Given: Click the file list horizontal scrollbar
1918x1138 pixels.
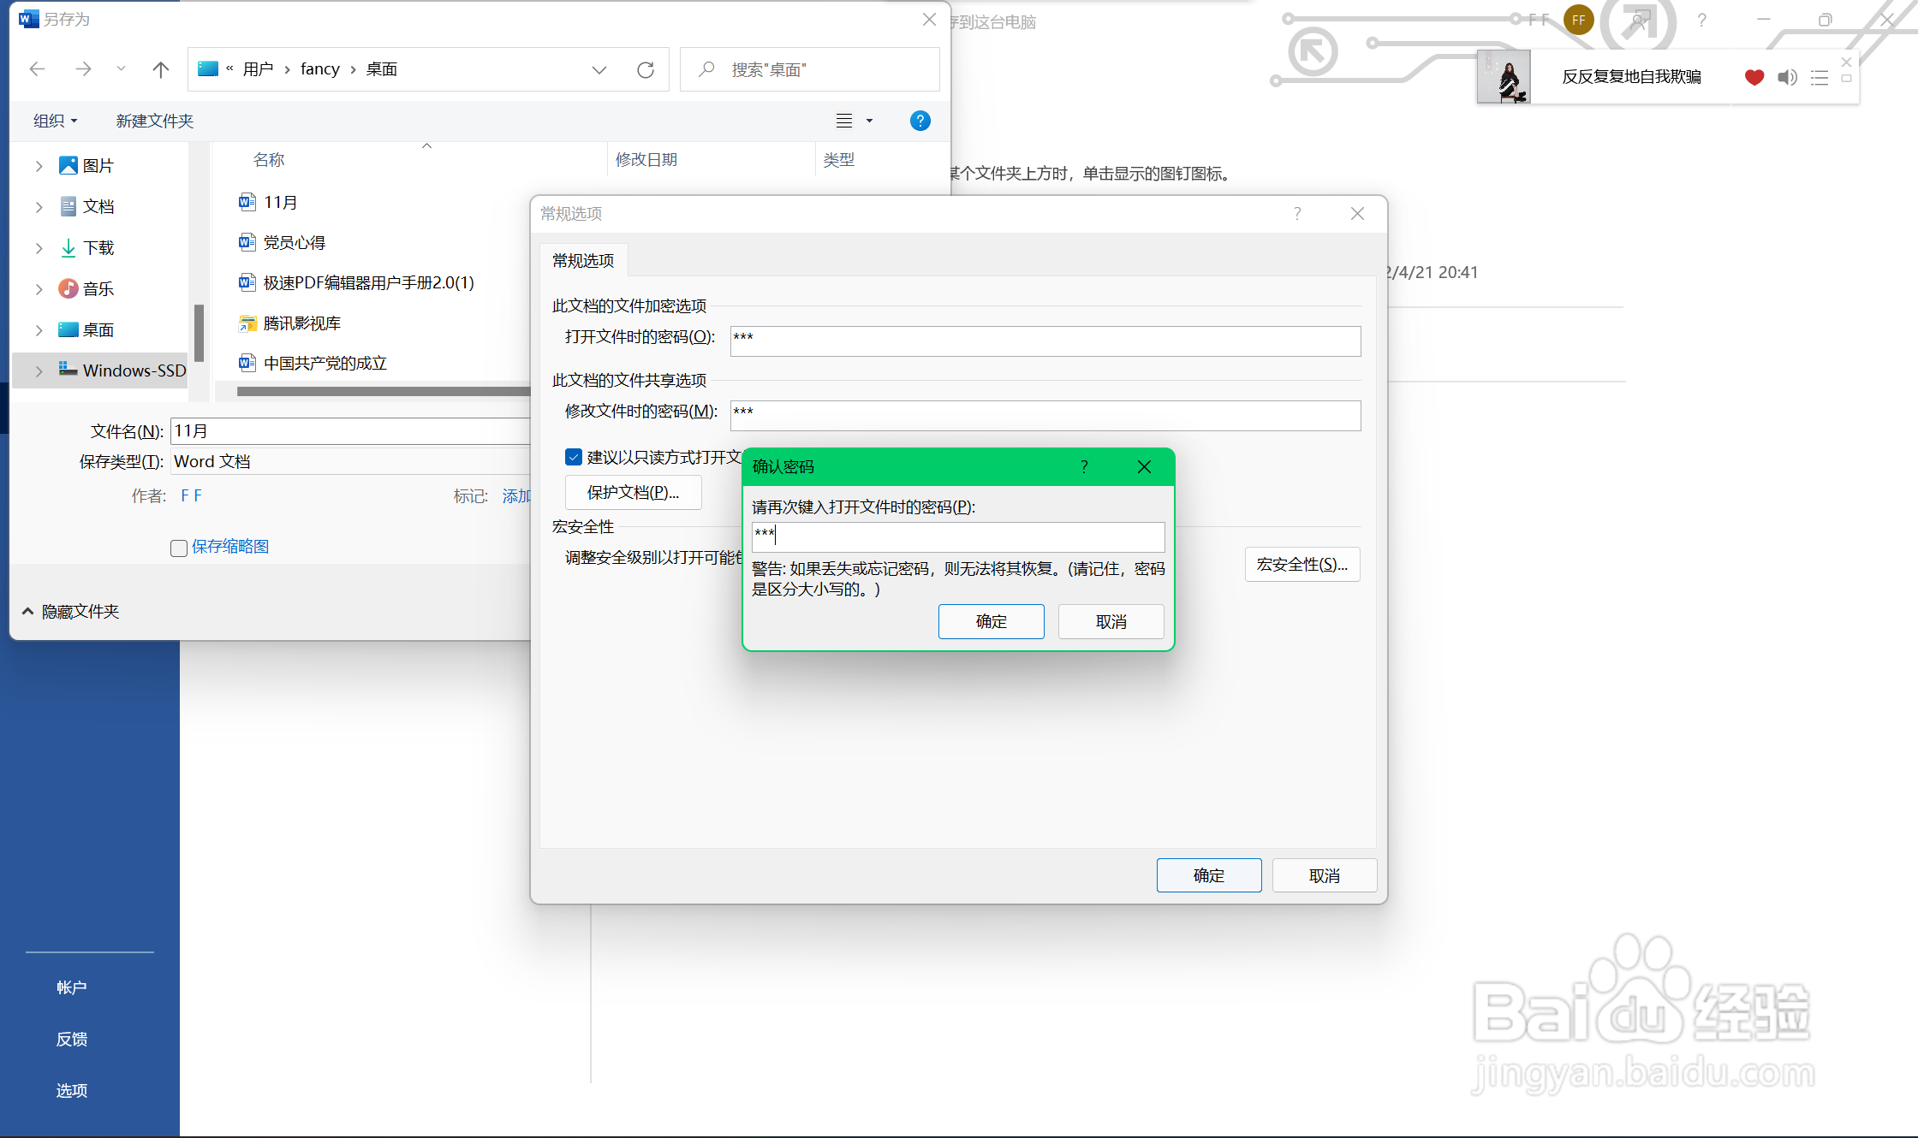Looking at the screenshot, I should [x=383, y=391].
